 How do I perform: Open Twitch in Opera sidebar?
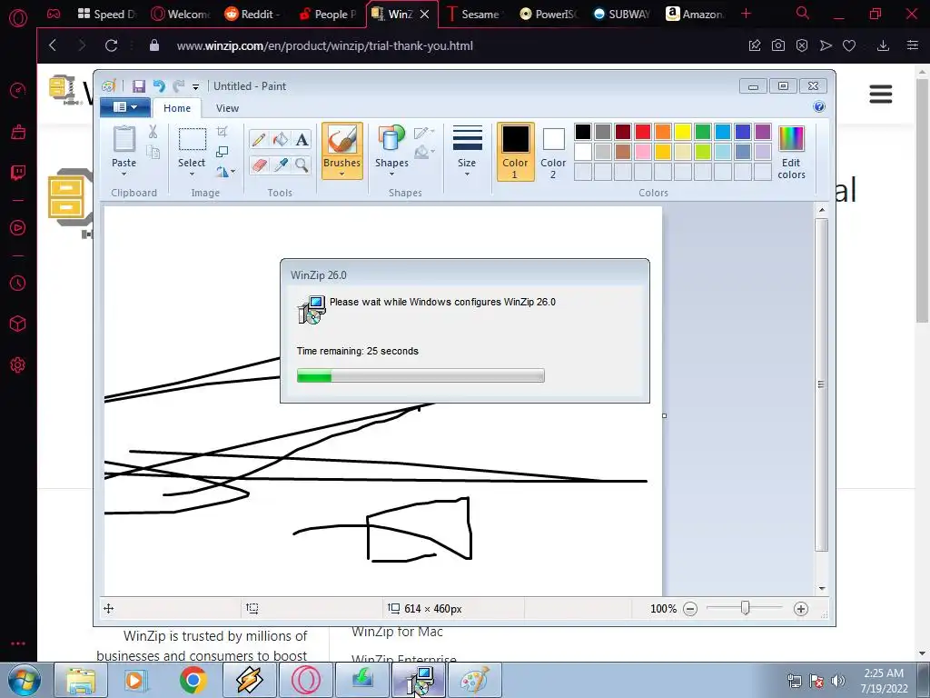pyautogui.click(x=18, y=173)
